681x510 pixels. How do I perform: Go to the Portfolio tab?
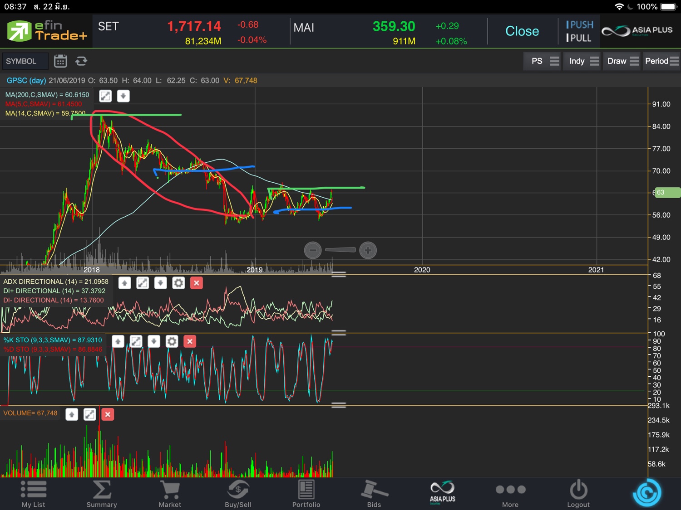pos(306,494)
